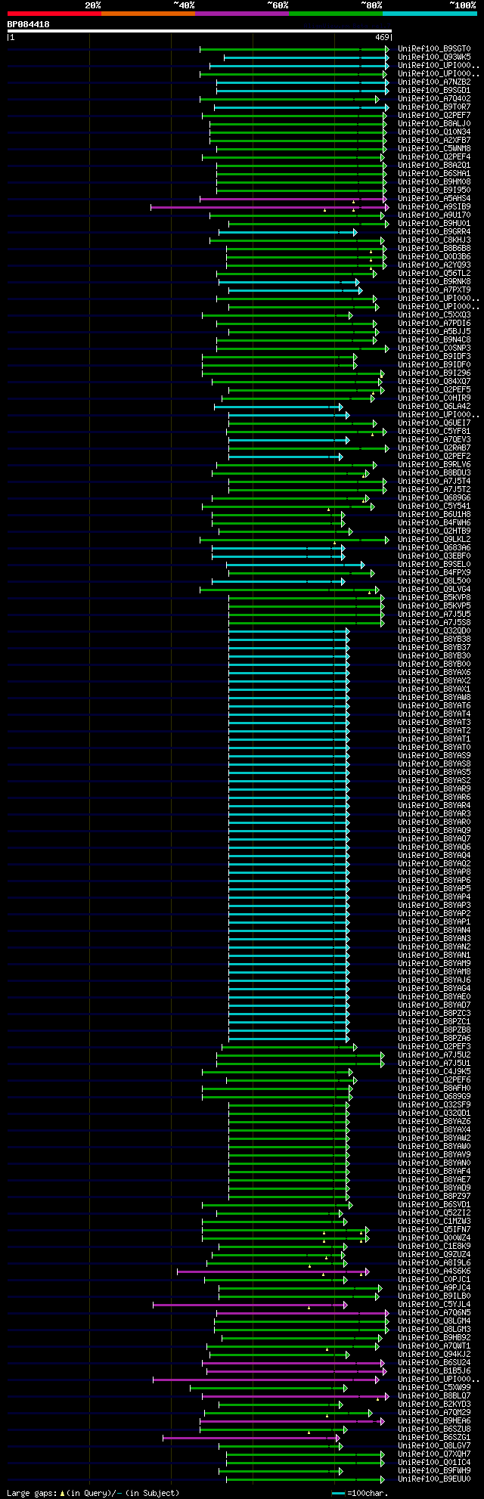Viewport: 484px width, 1499px height.
Task: Select hit label UniRef100_B5KVP8
Action: pyautogui.click(x=434, y=598)
